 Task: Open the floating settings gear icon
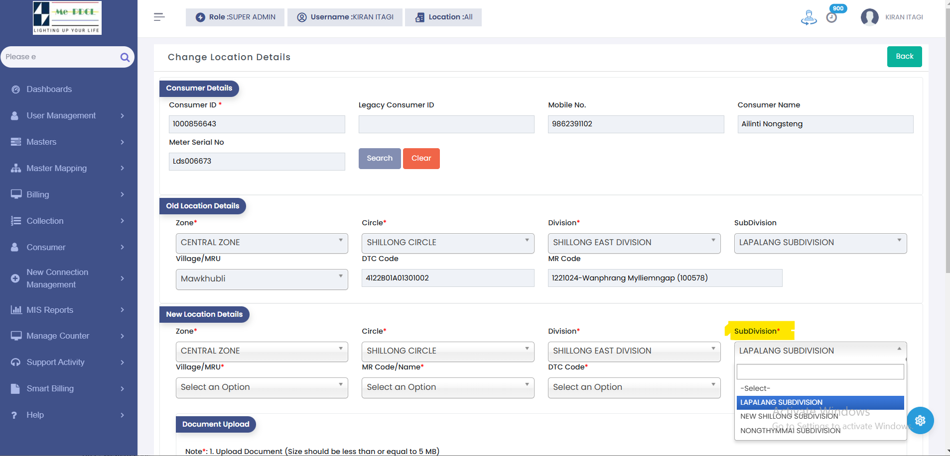920,420
